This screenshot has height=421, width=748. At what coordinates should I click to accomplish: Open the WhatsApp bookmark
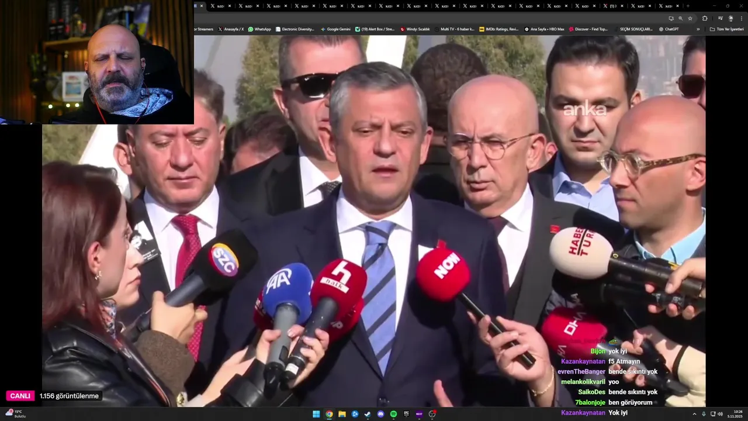pos(259,29)
